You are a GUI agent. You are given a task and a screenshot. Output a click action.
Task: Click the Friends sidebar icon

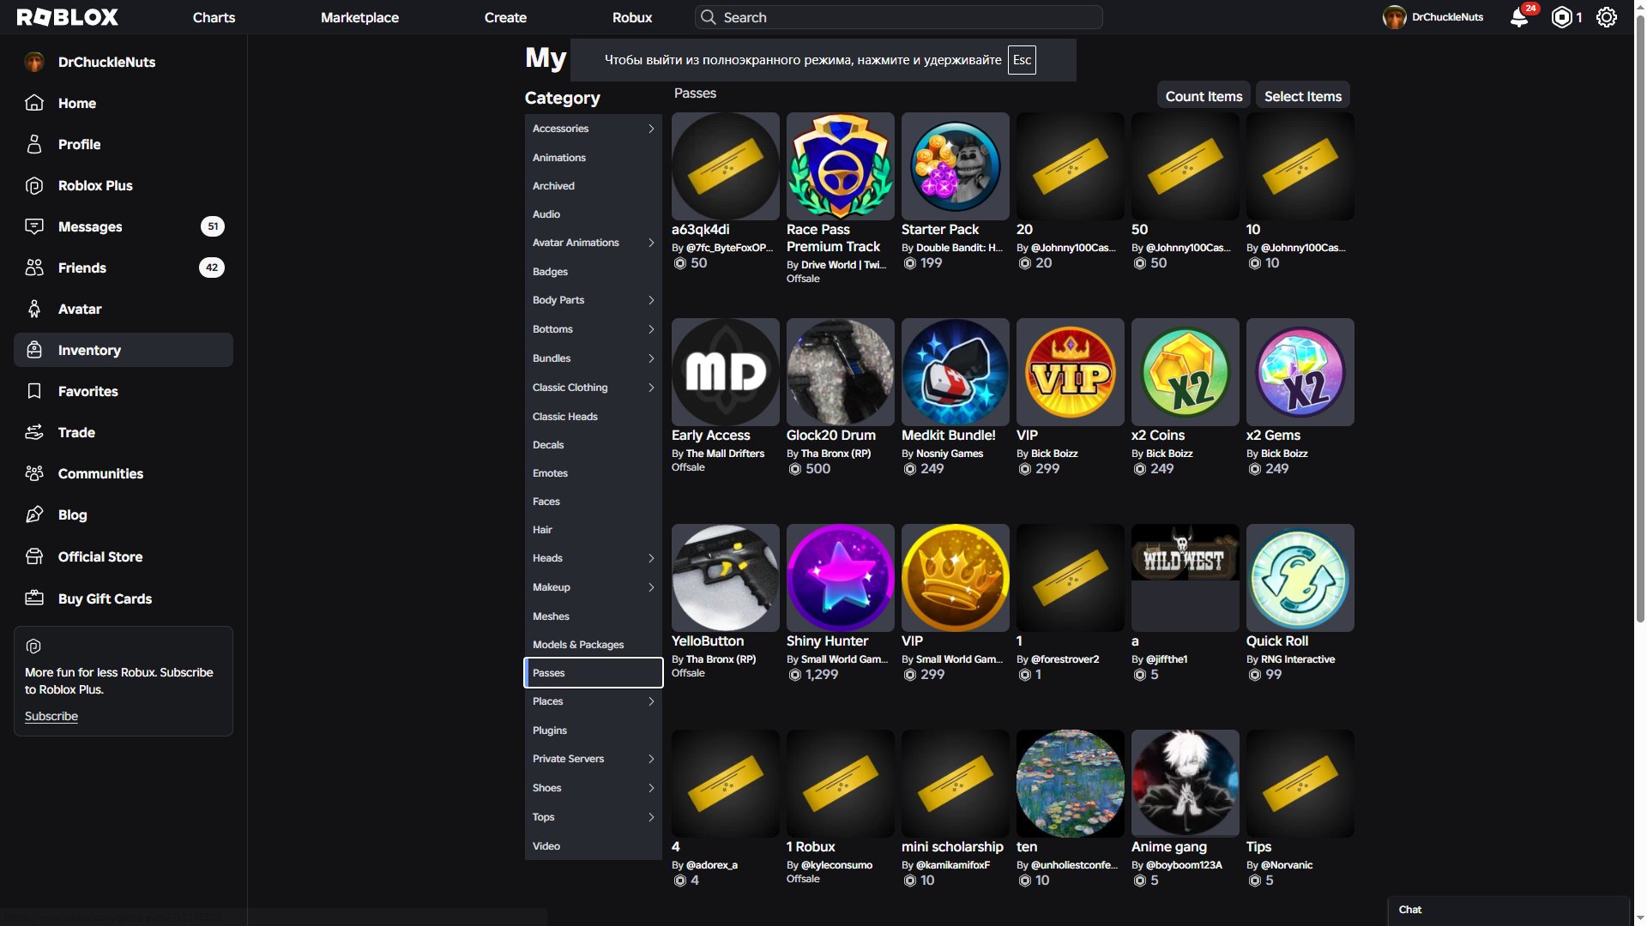coord(34,268)
